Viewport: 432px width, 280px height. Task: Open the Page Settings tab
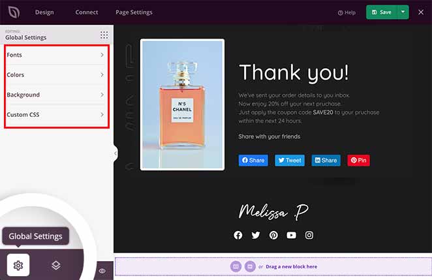click(x=134, y=12)
